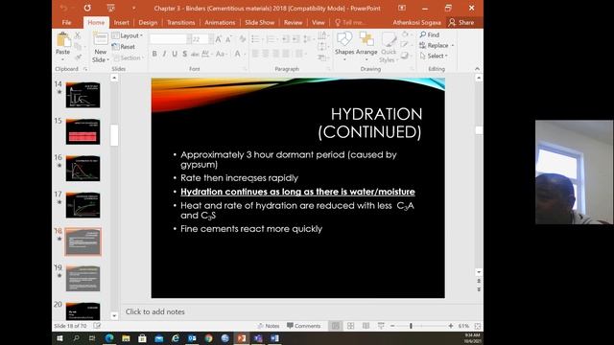Open the Arrange menu

click(x=366, y=46)
